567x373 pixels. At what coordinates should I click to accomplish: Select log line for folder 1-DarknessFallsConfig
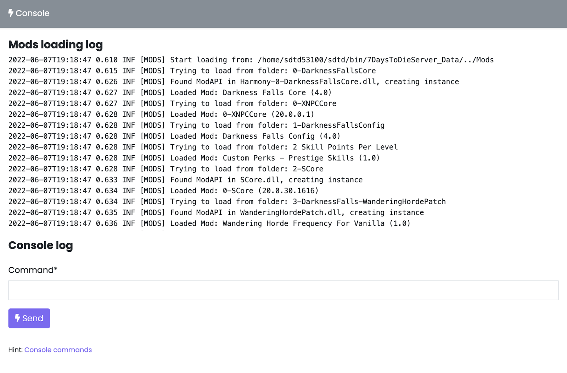pos(197,126)
